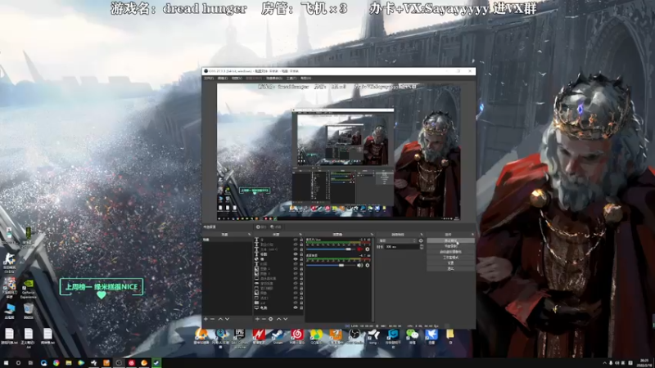Open 设置 (Settings) from OBS controls dock
This screenshot has width=655, height=368.
tap(451, 263)
